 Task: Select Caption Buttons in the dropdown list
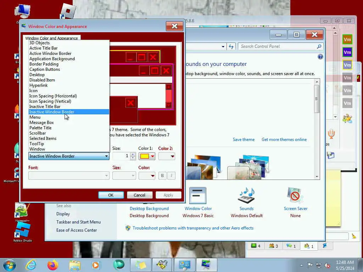click(69, 69)
